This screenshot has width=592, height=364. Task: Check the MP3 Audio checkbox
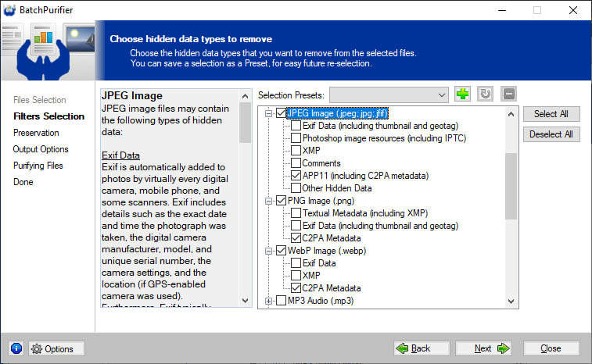(x=281, y=301)
